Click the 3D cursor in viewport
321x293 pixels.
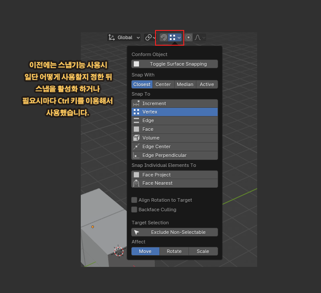[x=119, y=251]
